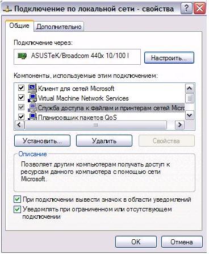Close the properties dialog with red X
Screen dimensions: 209x254
click(x=199, y=9)
